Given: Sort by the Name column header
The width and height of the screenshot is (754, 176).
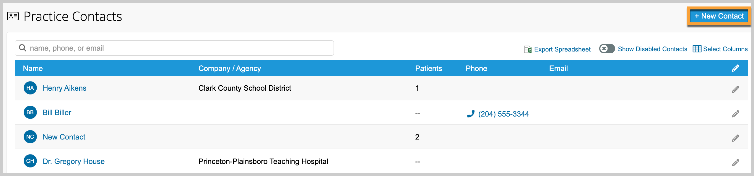Looking at the screenshot, I should [33, 68].
